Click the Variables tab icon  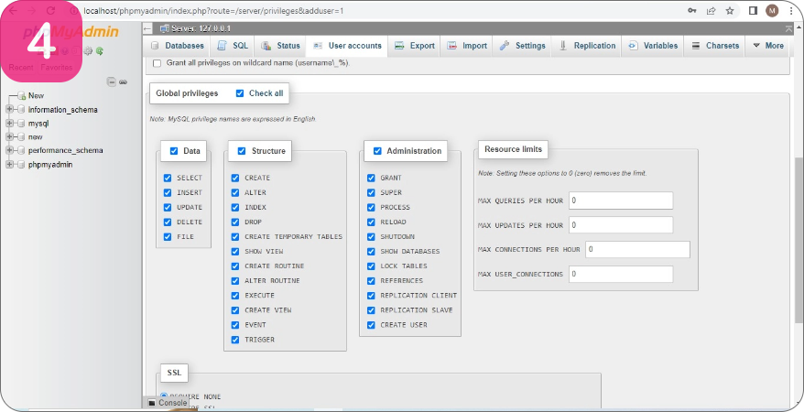click(x=633, y=46)
